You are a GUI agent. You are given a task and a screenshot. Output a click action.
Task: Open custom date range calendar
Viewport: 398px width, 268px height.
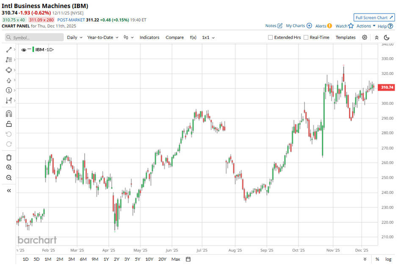(x=188, y=259)
